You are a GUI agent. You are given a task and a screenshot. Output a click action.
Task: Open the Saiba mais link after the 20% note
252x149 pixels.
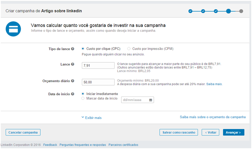tap(214, 84)
